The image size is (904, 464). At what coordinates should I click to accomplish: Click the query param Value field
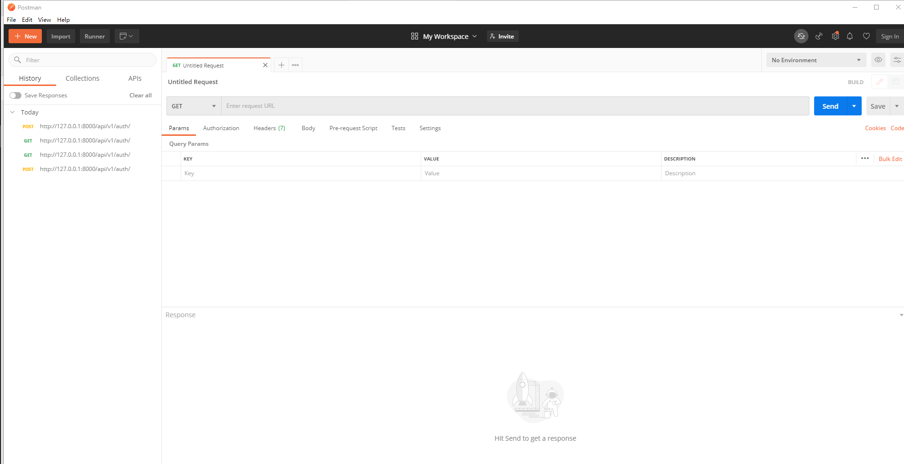click(x=541, y=173)
